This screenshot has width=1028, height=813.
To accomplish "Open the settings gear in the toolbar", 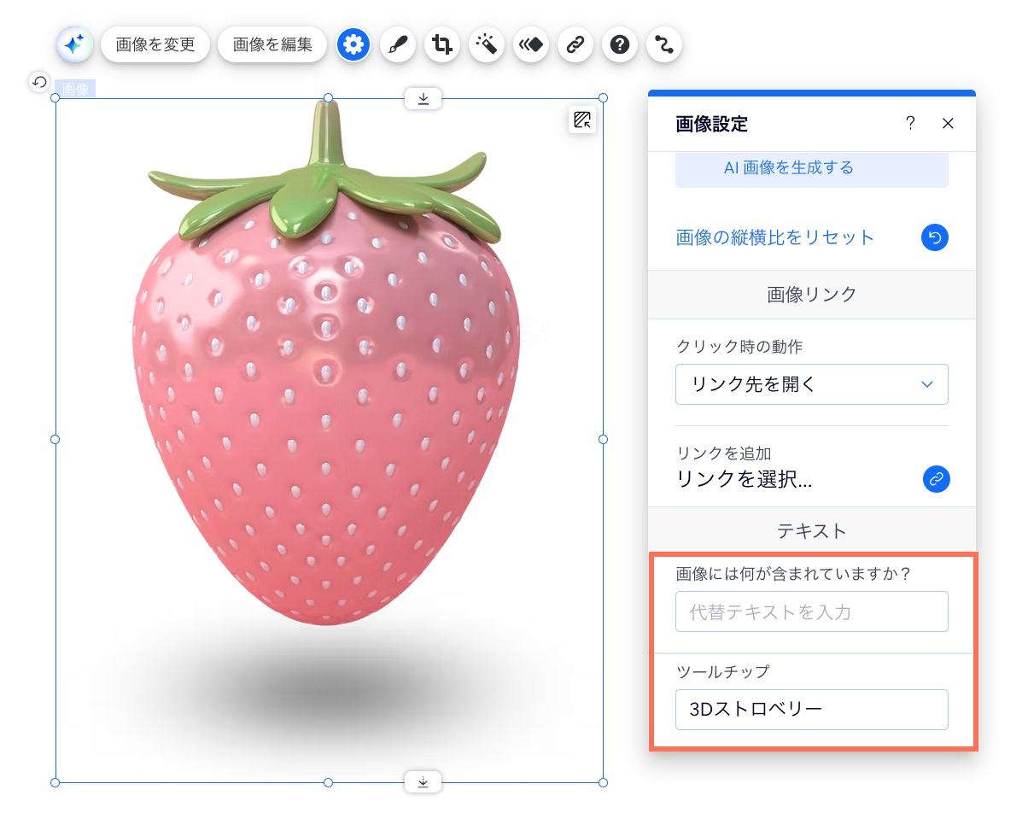I will pyautogui.click(x=353, y=44).
